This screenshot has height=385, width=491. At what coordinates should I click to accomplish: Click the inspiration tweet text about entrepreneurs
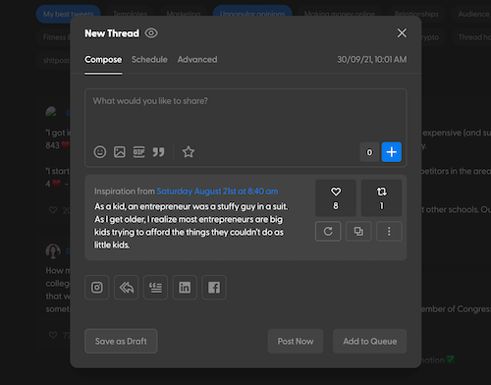[x=191, y=226]
